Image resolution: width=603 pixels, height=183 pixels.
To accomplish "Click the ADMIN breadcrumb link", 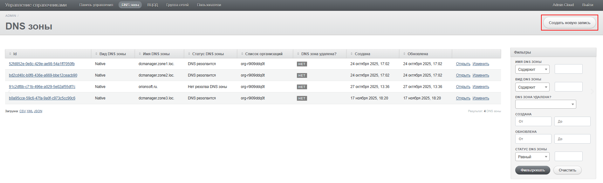I will coord(11,16).
